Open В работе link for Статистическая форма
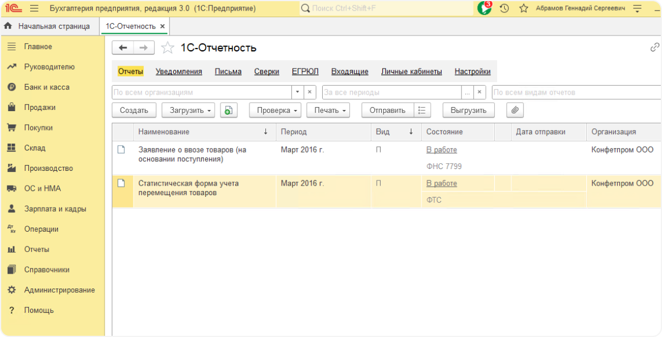Viewport: 662px width, 337px height. [x=442, y=183]
